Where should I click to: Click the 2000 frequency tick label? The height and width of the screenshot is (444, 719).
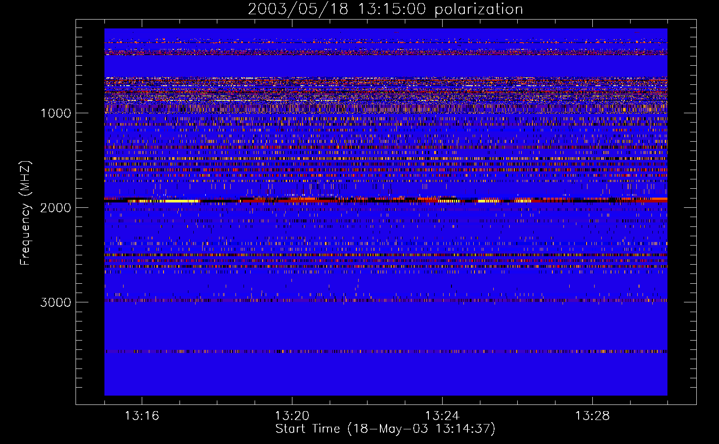[56, 208]
